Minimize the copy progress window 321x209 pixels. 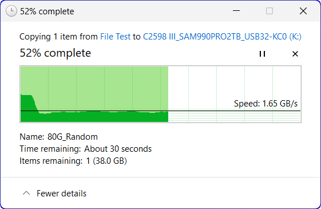click(x=236, y=11)
